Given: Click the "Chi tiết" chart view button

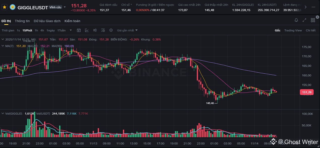Looking at the screenshot, I should pyautogui.click(x=310, y=30).
